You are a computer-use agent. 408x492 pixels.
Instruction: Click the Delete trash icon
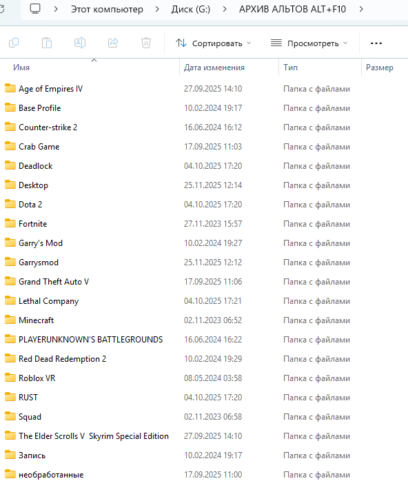pyautogui.click(x=146, y=43)
